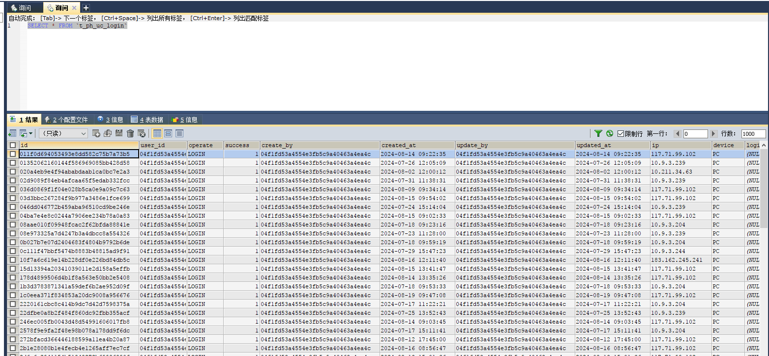Open the copy-result dropdown arrow in result toolbar
This screenshot has height=356, width=769.
coord(31,133)
